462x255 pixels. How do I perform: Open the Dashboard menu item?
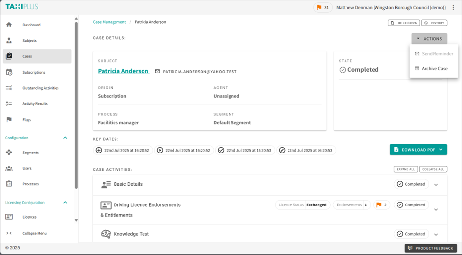[37, 25]
